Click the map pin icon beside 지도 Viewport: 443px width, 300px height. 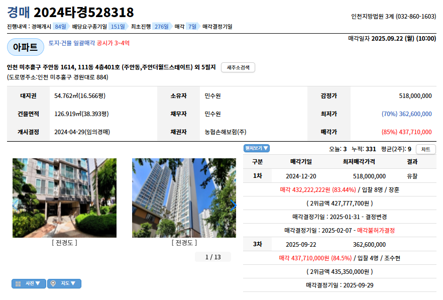point(53,283)
